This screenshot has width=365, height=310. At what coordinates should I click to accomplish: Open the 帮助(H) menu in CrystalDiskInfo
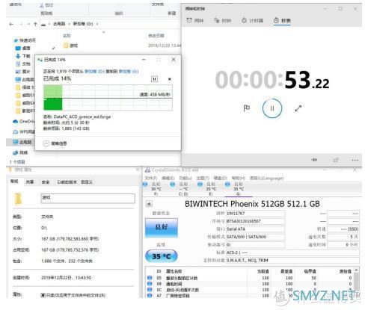[x=239, y=178]
